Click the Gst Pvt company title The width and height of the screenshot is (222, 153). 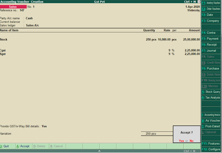(99, 2)
